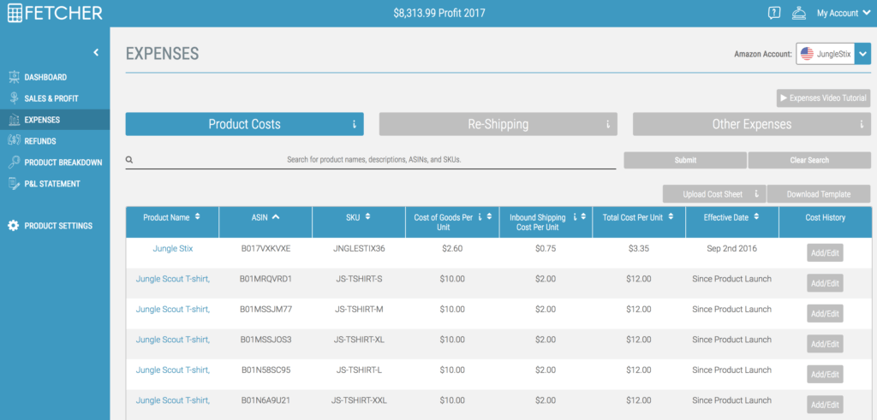Image resolution: width=877 pixels, height=420 pixels.
Task: Open the Jungle Scout T-shirt link for JS-TSHIRT-XL
Action: (173, 339)
